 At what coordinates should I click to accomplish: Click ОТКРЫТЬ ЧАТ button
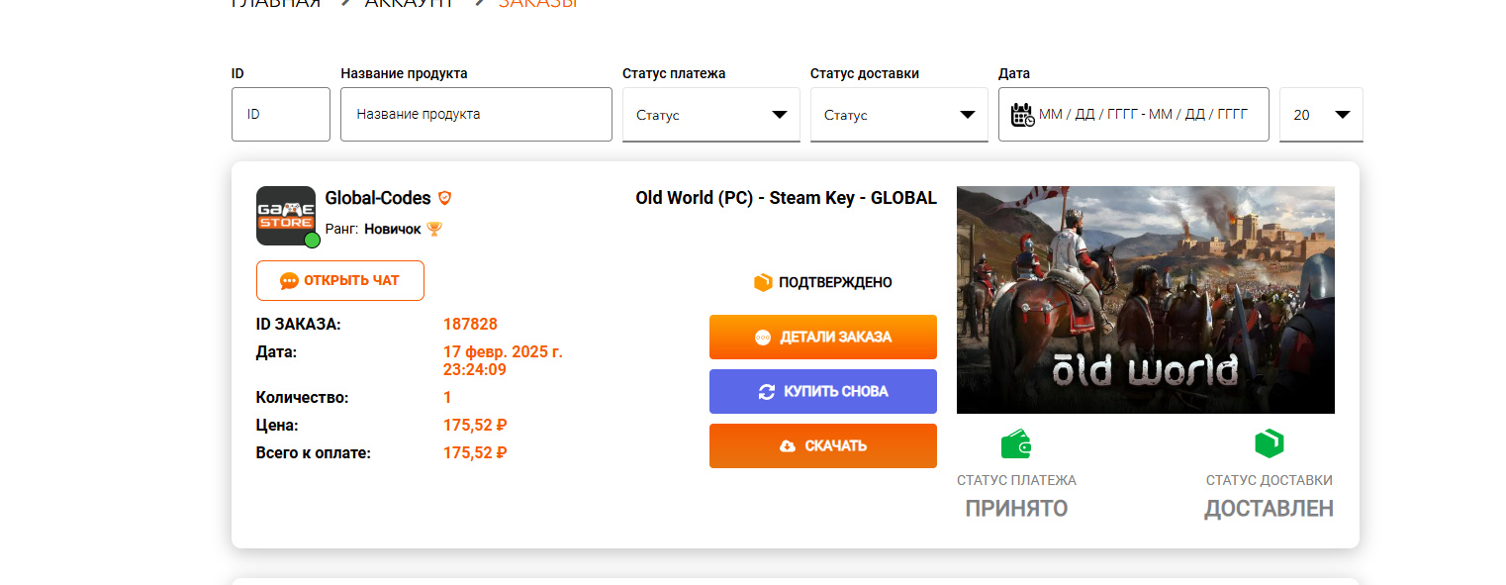tap(340, 280)
